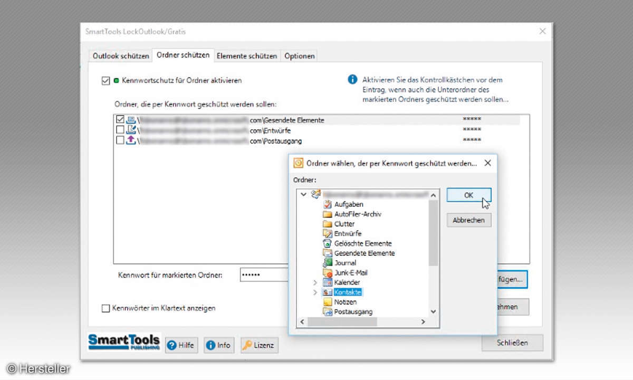Expand the Kalender folder node
This screenshot has height=380, width=633.
coord(316,282)
